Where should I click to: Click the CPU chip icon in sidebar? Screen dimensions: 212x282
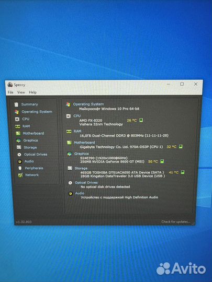click(x=17, y=119)
